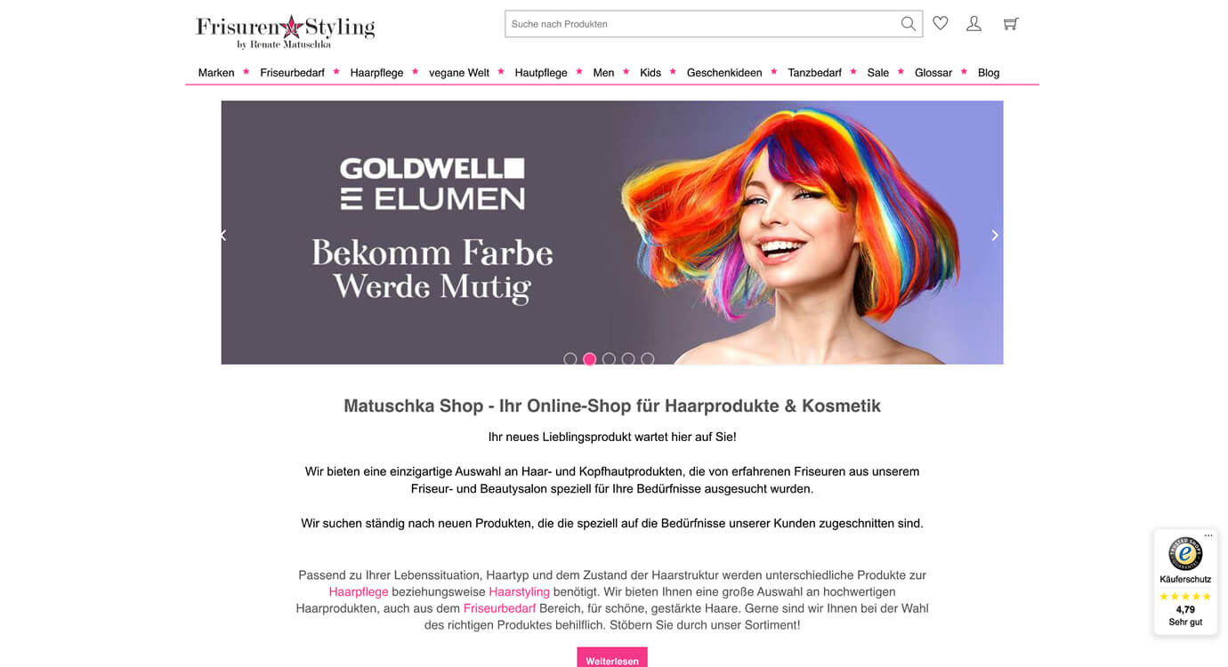The image size is (1228, 667).
Task: Open the Trusted Shops Käuferschutz badge
Action: [1185, 583]
